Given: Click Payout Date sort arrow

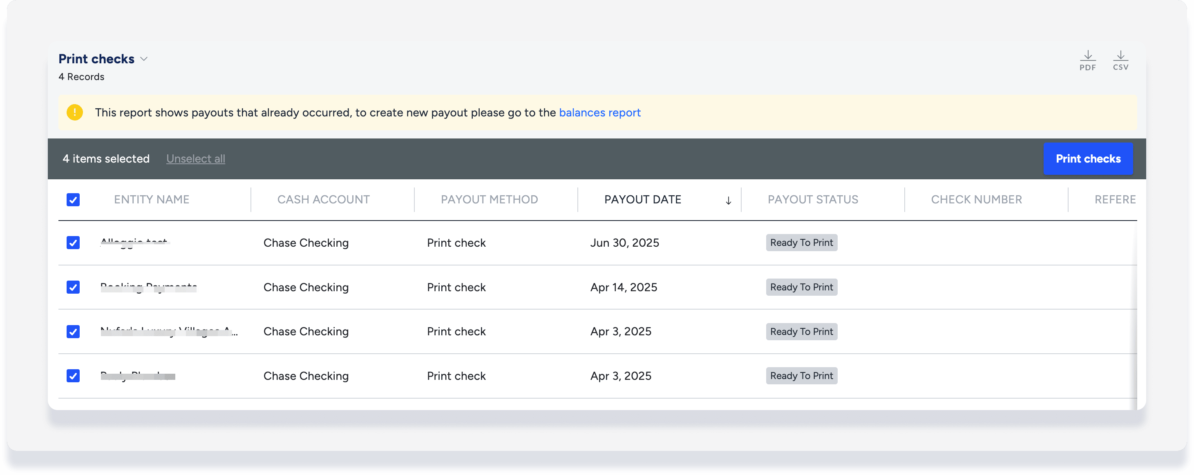Looking at the screenshot, I should pos(728,200).
